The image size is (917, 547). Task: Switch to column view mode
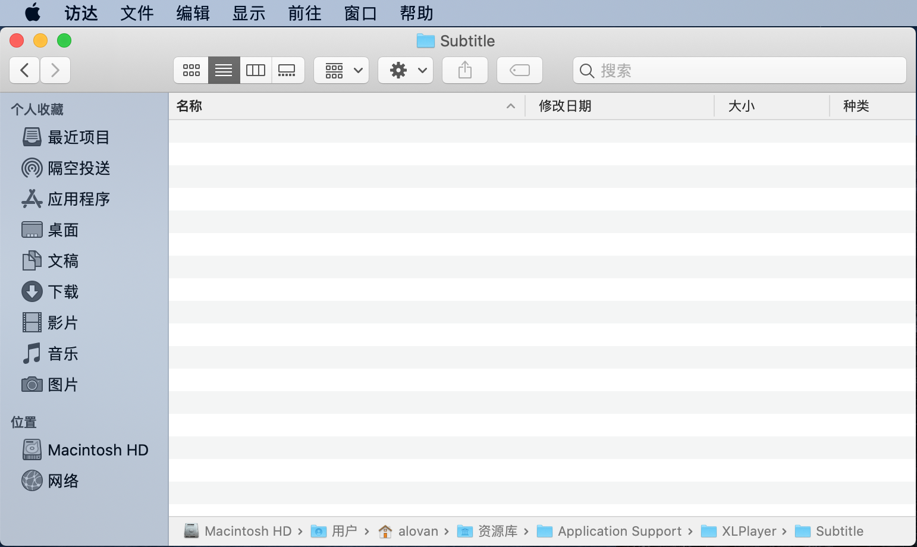256,70
